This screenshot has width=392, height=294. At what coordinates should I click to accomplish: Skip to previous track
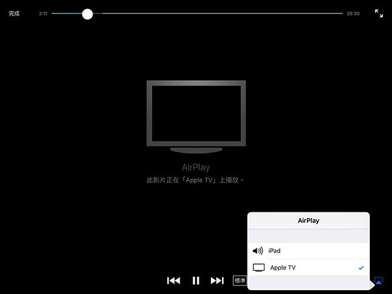pos(174,280)
